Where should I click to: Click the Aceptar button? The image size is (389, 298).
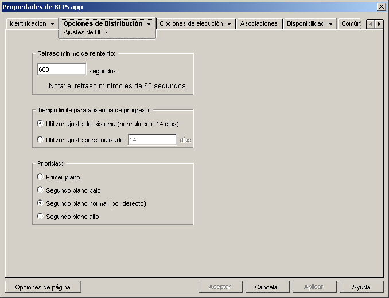[x=220, y=287]
